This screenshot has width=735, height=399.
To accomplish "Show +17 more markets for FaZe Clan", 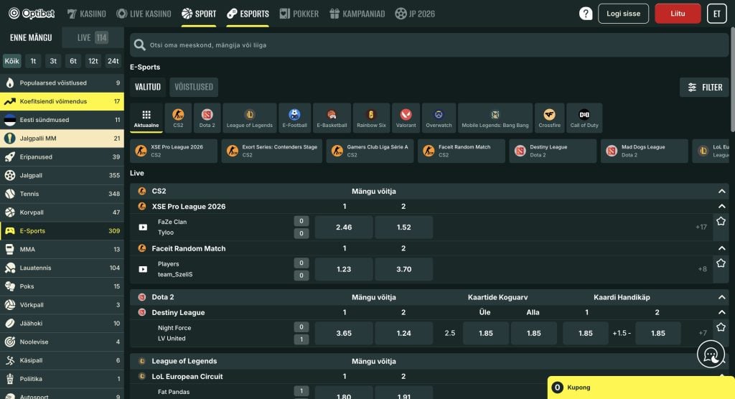I will click(701, 227).
